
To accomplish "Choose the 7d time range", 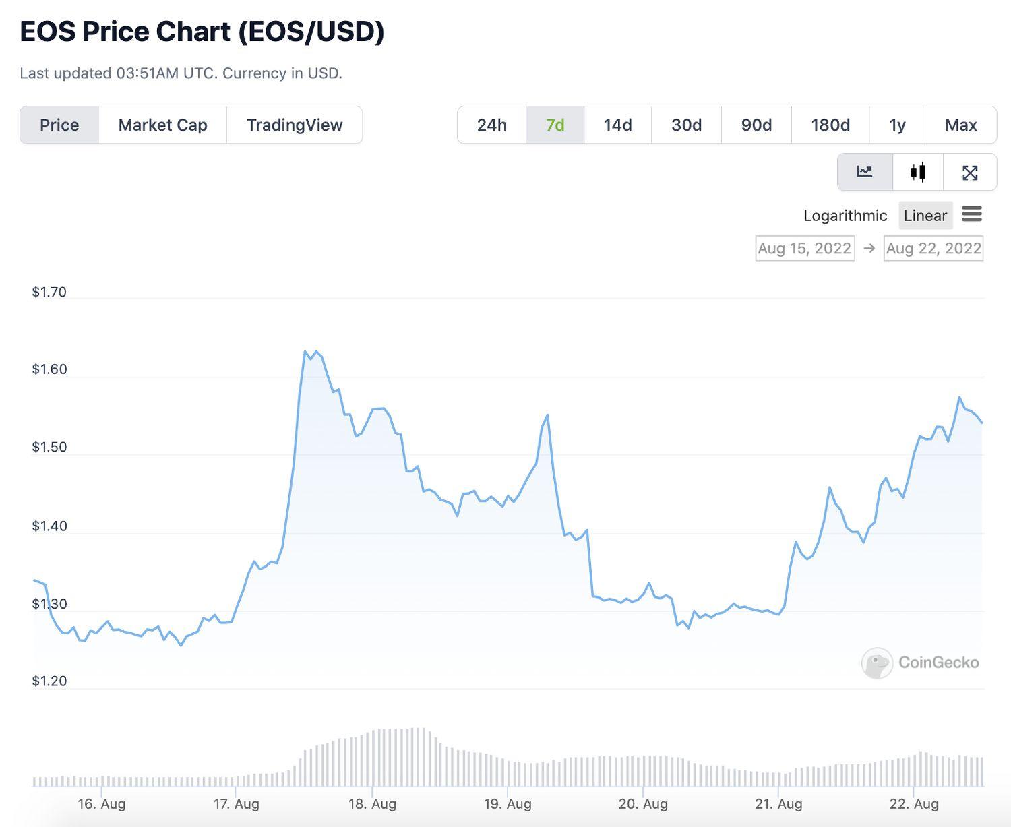I will (x=555, y=125).
